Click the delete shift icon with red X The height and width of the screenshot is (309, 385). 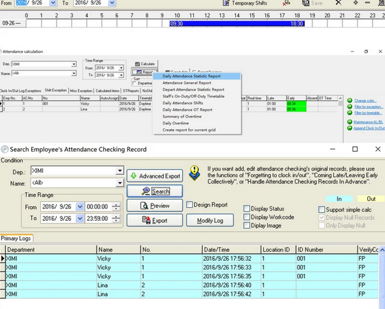point(286,3)
